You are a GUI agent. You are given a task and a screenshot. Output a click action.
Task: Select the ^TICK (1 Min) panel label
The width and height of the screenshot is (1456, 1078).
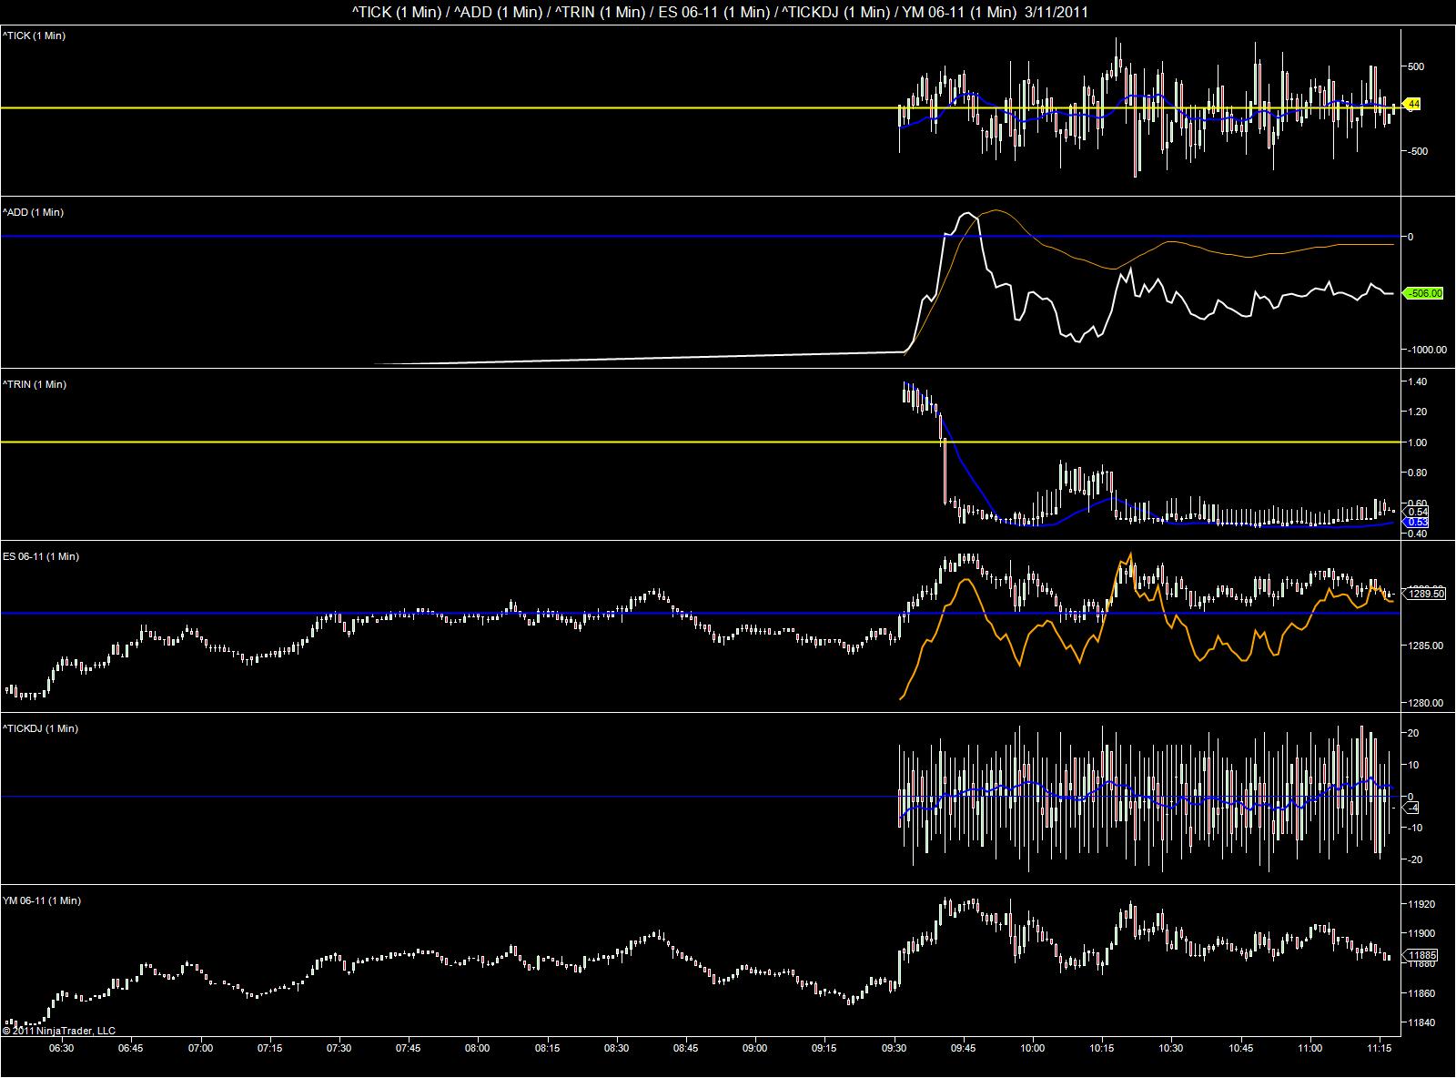(34, 36)
